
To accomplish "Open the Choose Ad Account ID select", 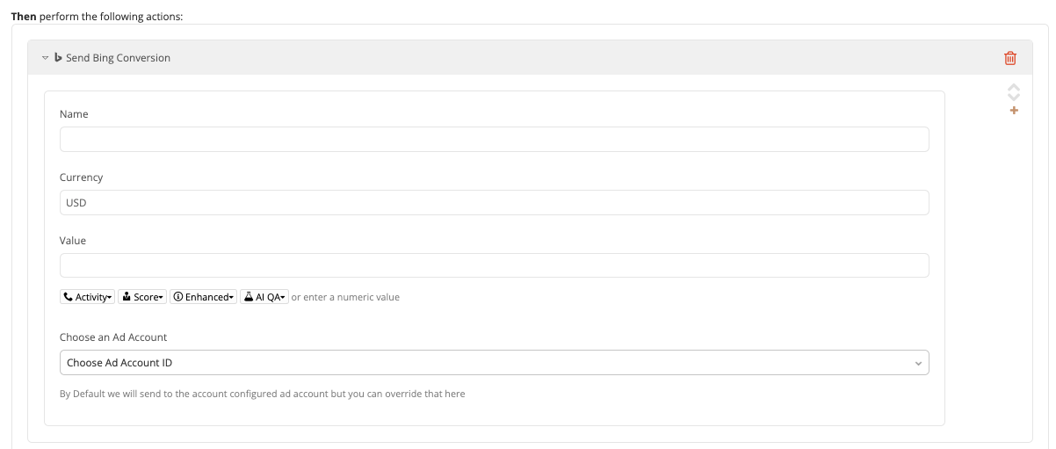I will click(494, 362).
